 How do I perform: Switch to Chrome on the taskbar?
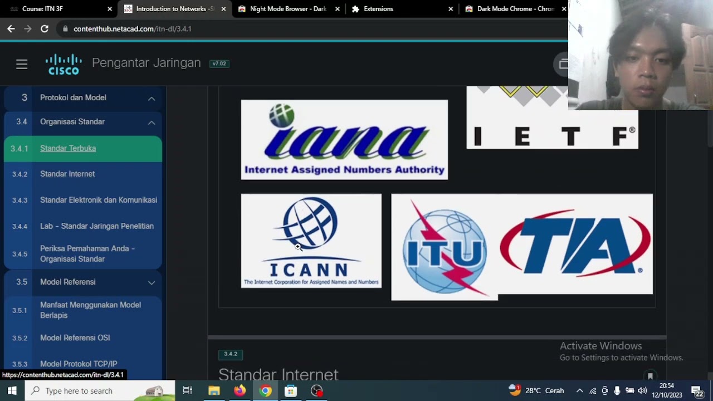point(265,391)
